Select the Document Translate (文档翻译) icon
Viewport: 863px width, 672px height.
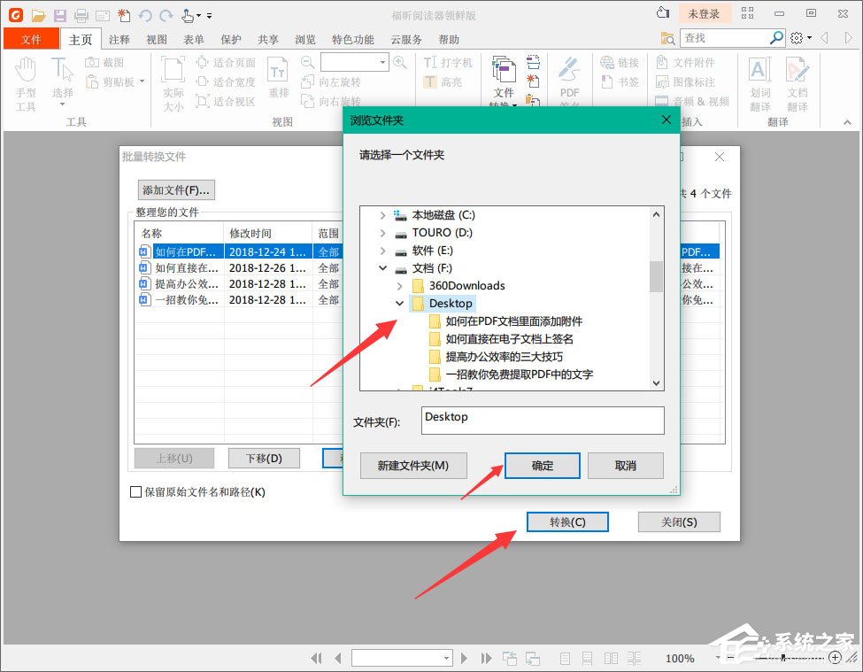[797, 80]
